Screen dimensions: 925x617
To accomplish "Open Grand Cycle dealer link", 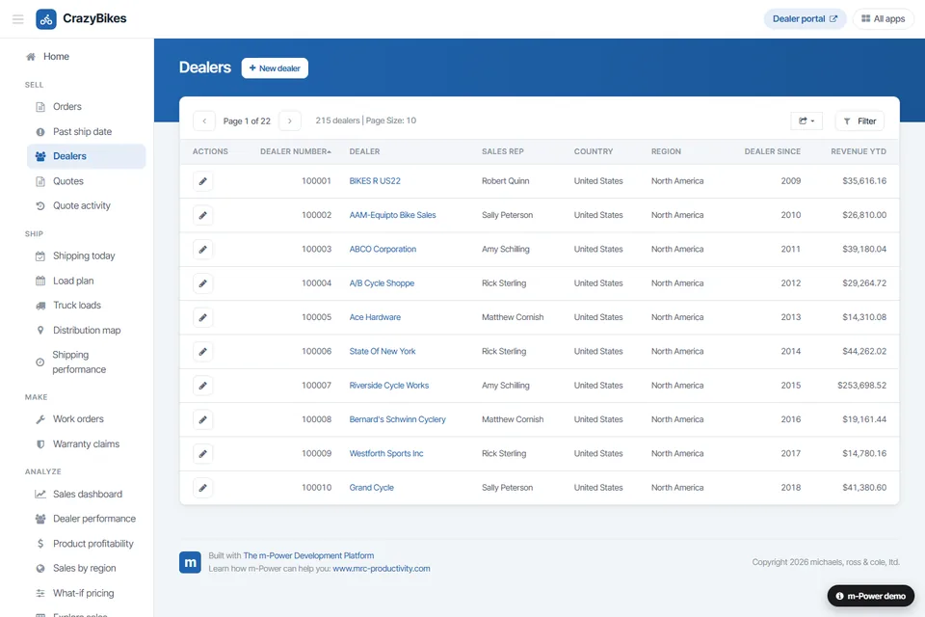I will 371,488.
